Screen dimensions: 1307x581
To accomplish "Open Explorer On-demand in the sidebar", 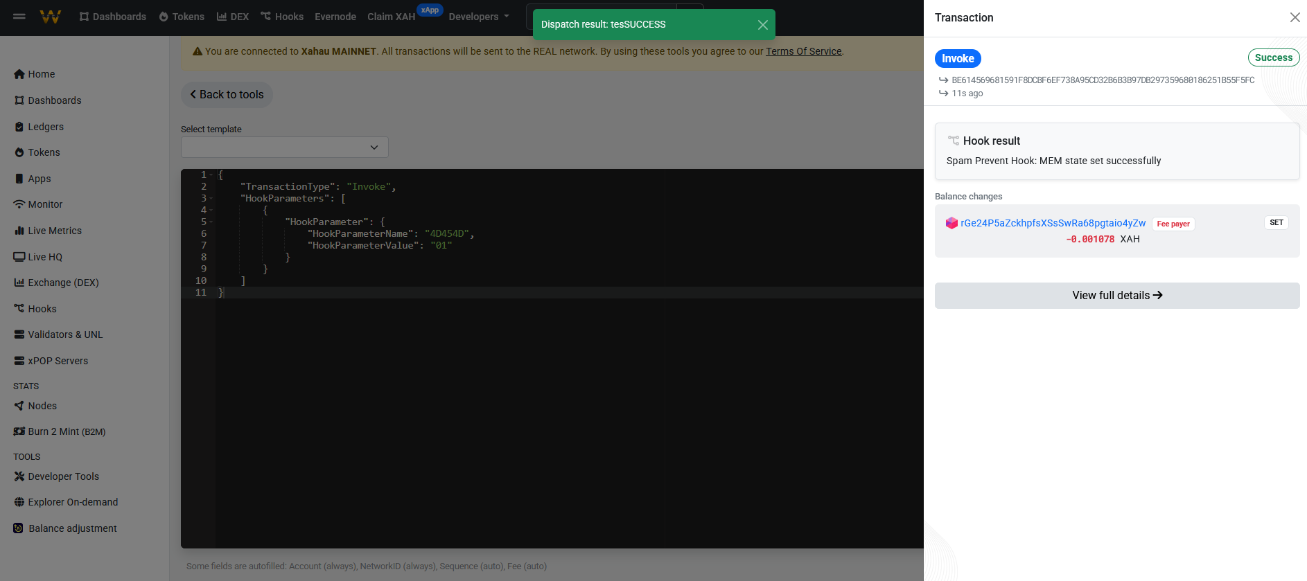I will point(66,502).
